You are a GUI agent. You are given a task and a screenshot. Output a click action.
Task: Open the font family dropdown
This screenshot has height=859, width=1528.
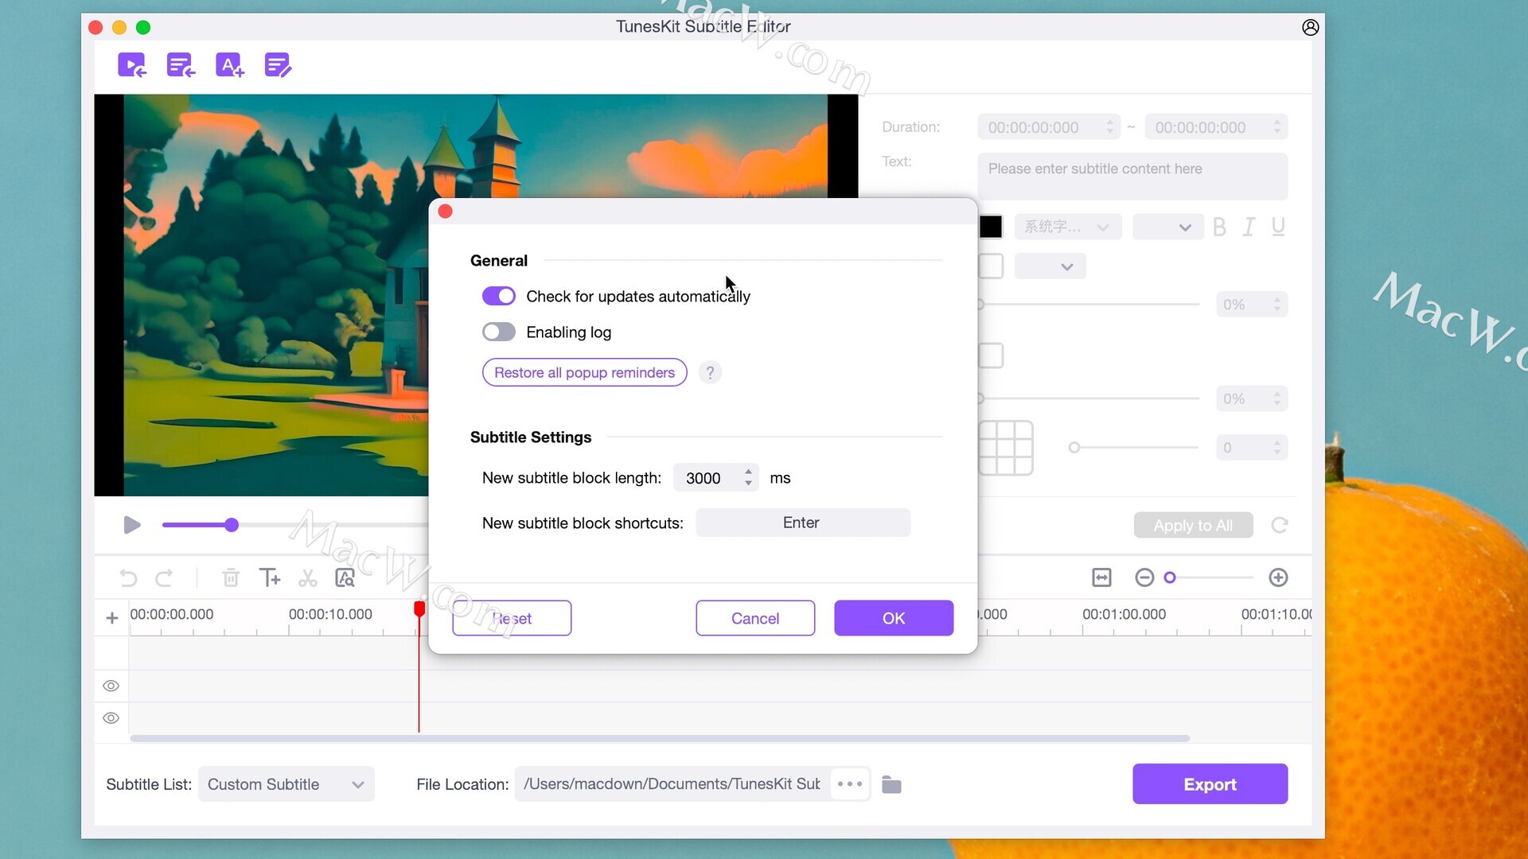1068,227
